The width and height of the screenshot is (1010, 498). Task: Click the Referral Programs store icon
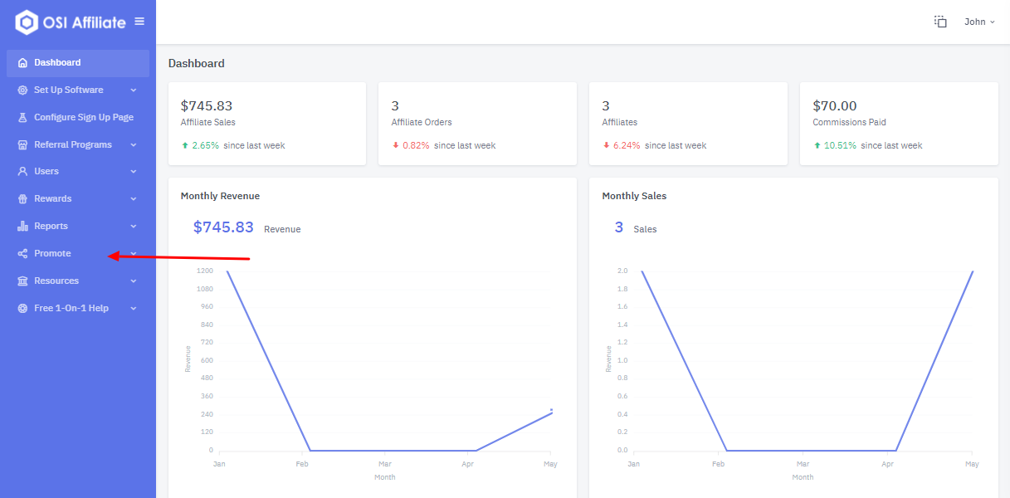pyautogui.click(x=22, y=145)
